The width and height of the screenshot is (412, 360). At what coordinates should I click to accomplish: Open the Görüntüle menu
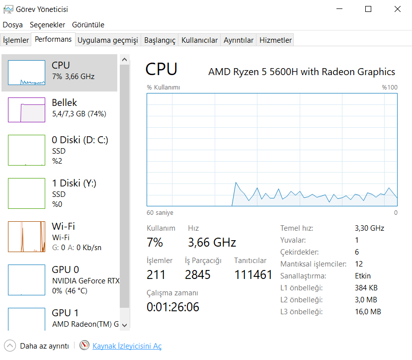(x=88, y=25)
